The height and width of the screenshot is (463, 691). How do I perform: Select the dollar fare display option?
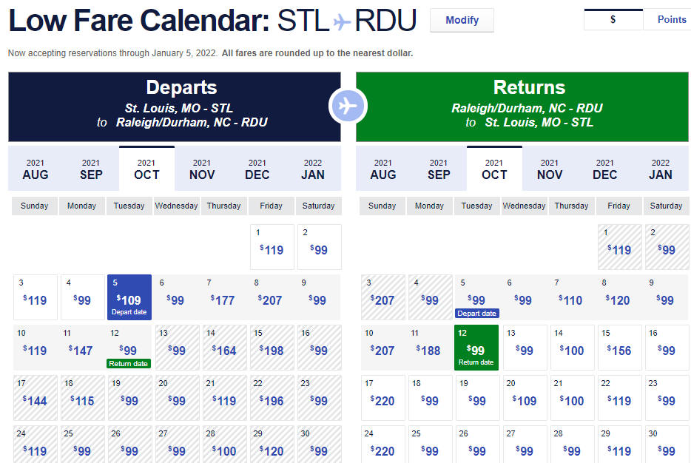click(x=613, y=19)
